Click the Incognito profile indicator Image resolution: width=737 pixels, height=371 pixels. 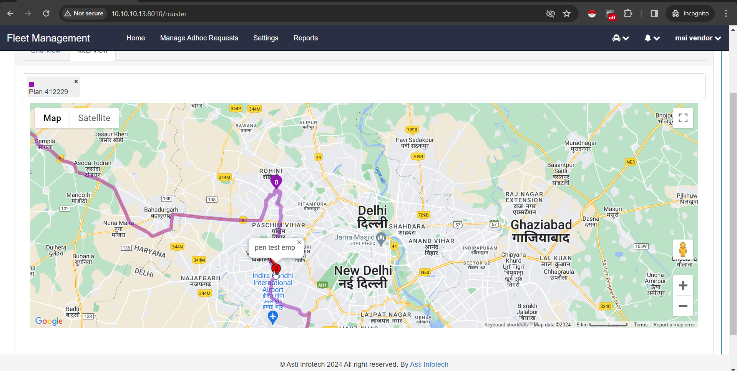click(690, 13)
